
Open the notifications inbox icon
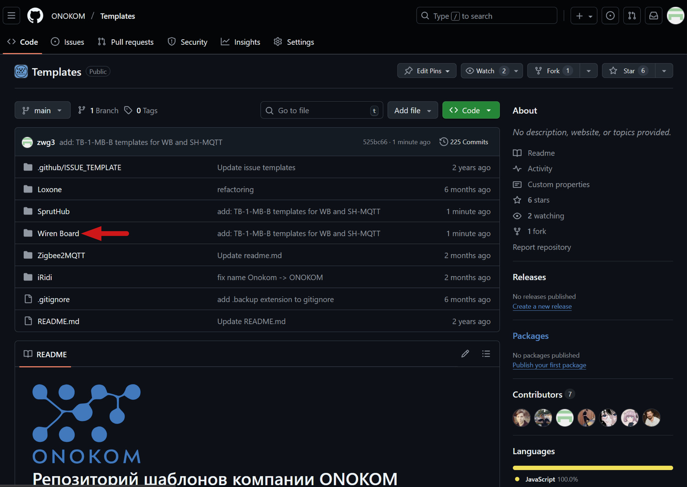point(654,16)
